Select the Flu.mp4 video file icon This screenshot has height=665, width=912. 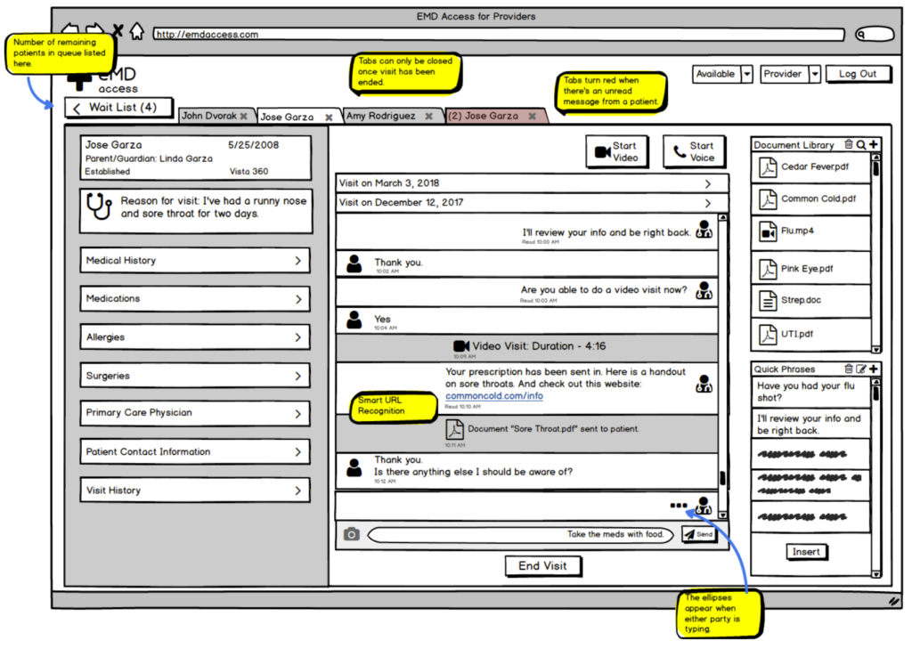click(x=768, y=232)
